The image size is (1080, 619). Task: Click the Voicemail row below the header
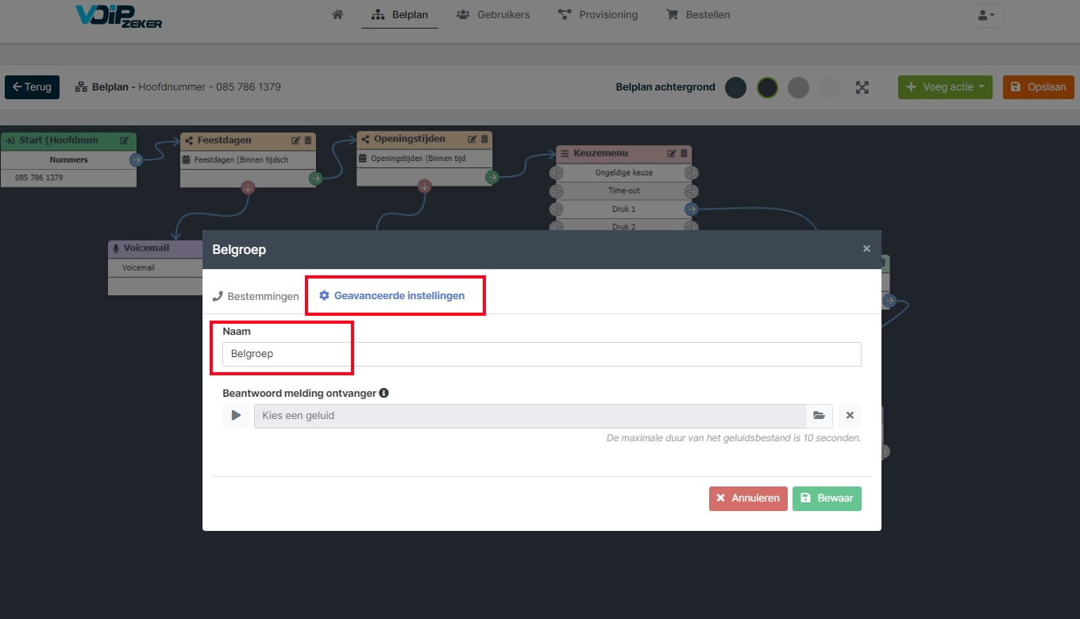tap(155, 267)
